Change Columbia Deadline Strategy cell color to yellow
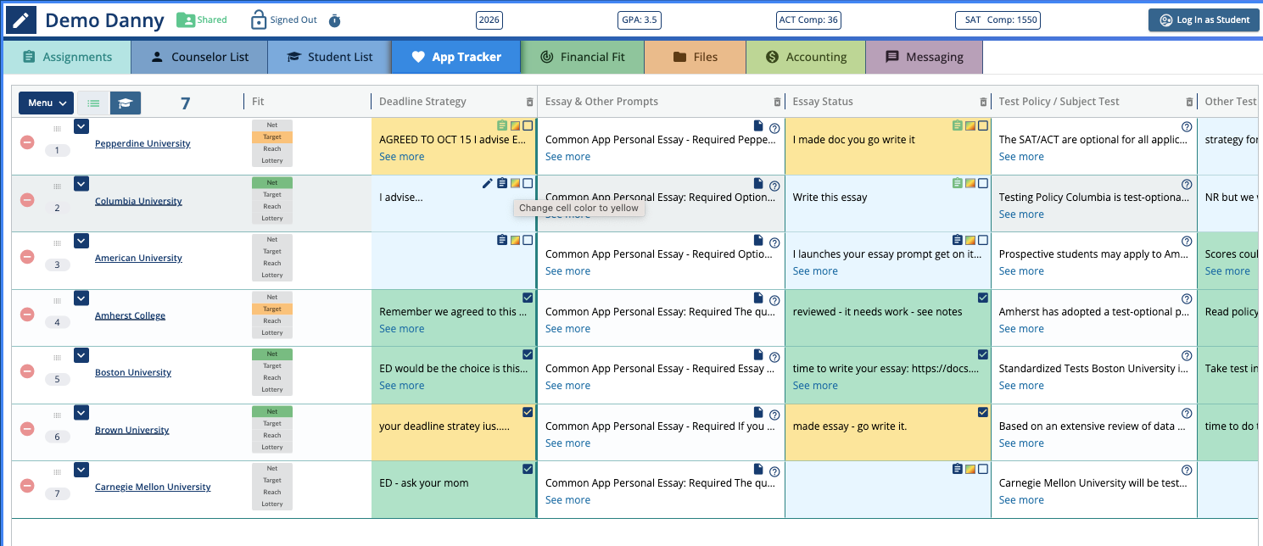The height and width of the screenshot is (546, 1263). point(515,183)
